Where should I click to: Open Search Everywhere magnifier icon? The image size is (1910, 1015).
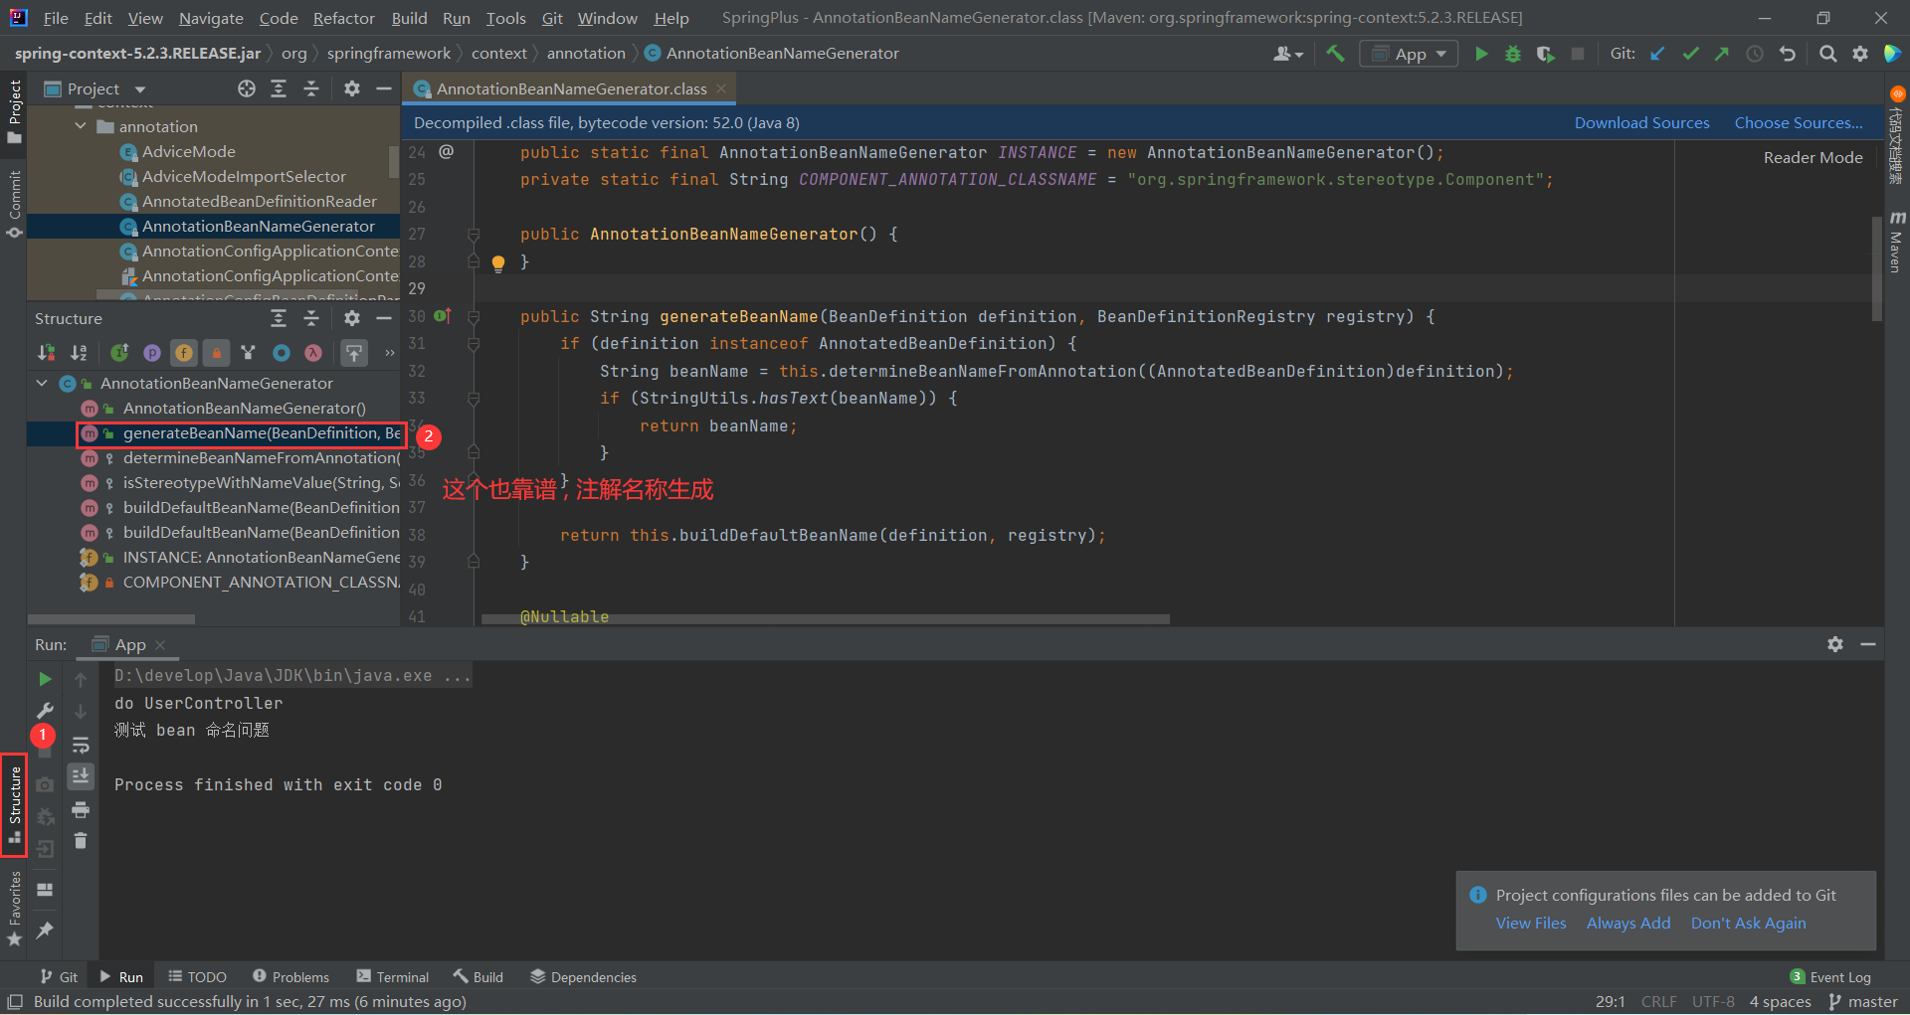(x=1828, y=54)
